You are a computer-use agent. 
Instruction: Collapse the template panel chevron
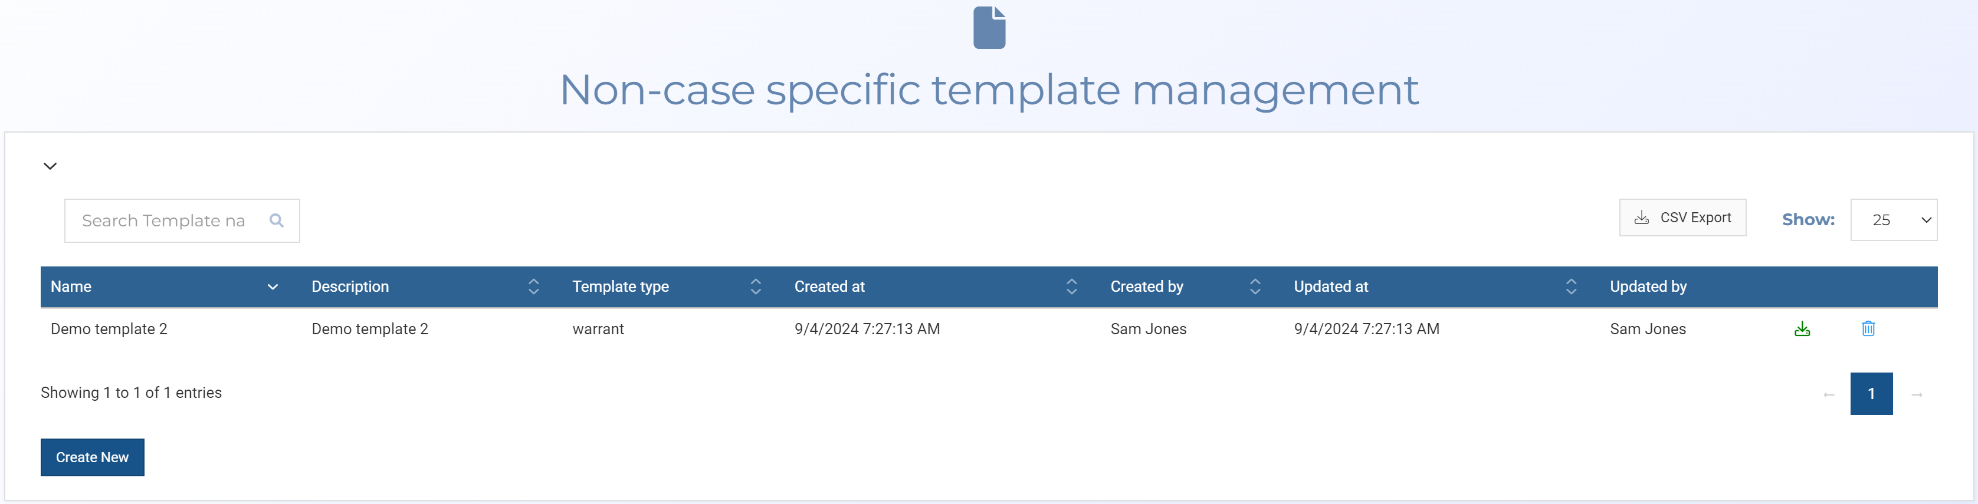(x=50, y=166)
